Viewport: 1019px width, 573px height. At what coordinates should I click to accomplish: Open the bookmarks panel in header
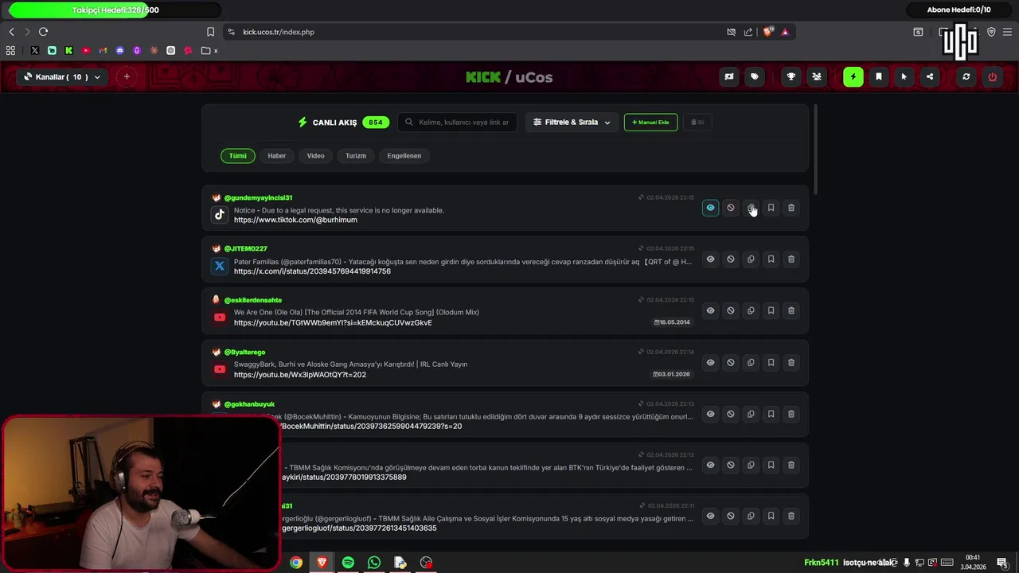(879, 77)
